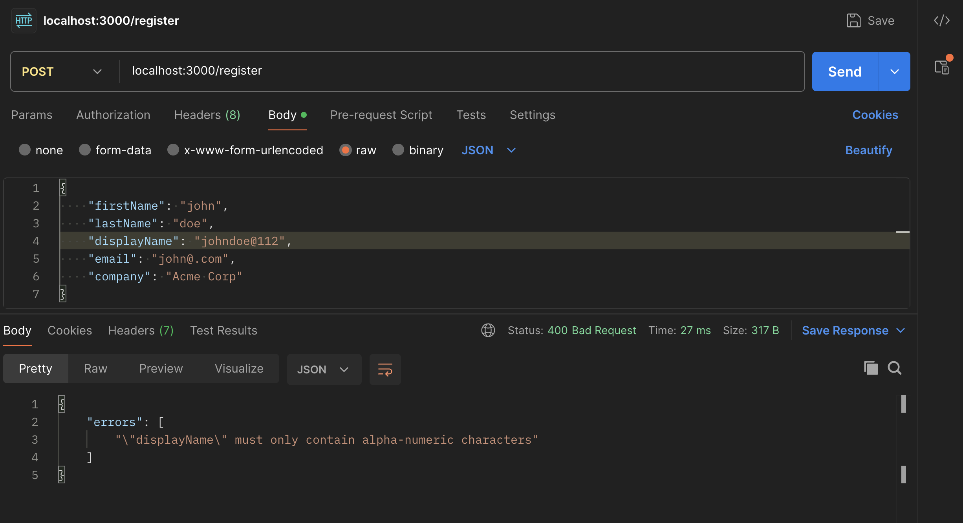Open the response Headers tab

[x=141, y=330]
